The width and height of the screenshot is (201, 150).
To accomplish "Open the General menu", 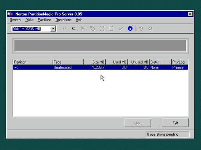I will pyautogui.click(x=16, y=20).
